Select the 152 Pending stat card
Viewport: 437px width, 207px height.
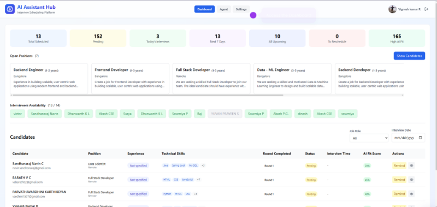98,38
